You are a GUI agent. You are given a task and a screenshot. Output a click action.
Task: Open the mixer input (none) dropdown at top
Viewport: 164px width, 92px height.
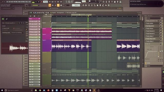pos(153,18)
